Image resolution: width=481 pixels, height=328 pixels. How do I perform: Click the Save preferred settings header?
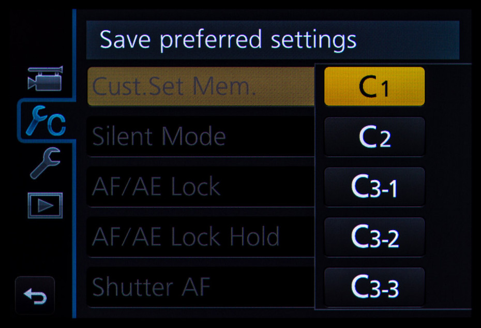pyautogui.click(x=228, y=39)
